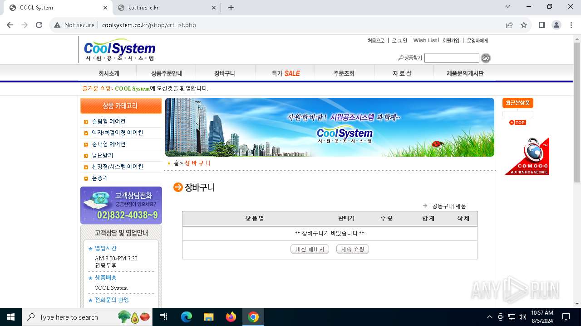Open the Chrome profile icon

pyautogui.click(x=556, y=25)
